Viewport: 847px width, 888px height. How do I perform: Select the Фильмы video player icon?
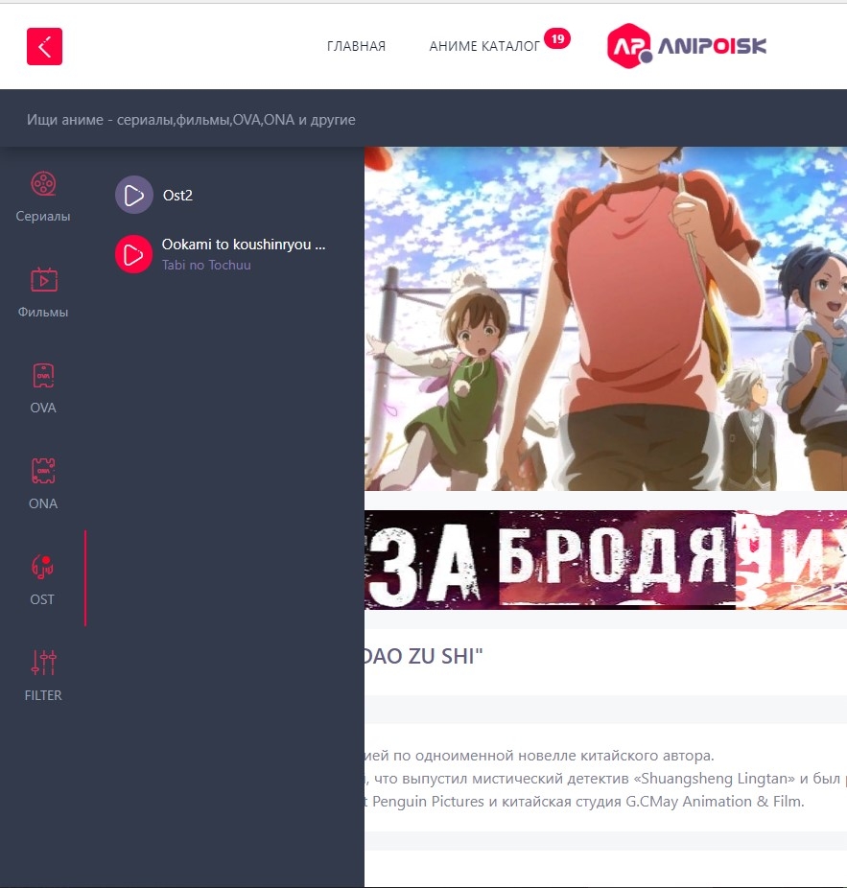pos(43,280)
